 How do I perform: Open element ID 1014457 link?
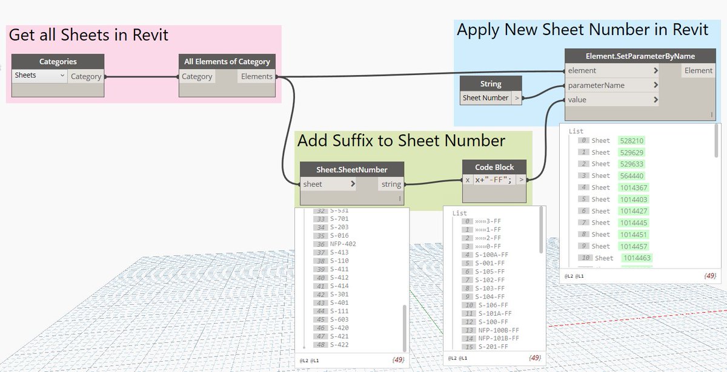pos(633,246)
